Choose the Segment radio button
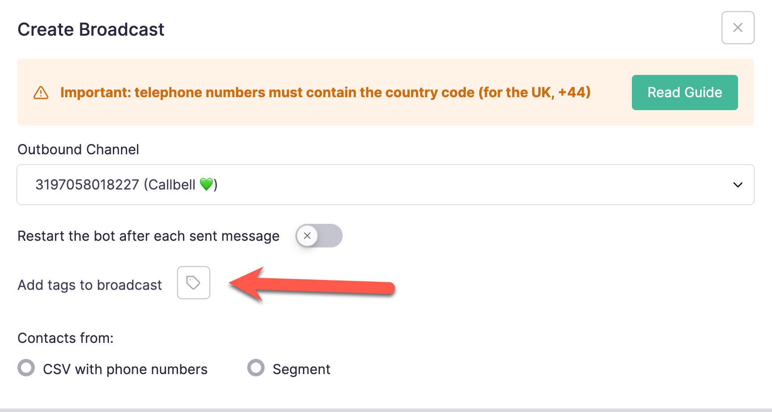The image size is (772, 412). (256, 368)
